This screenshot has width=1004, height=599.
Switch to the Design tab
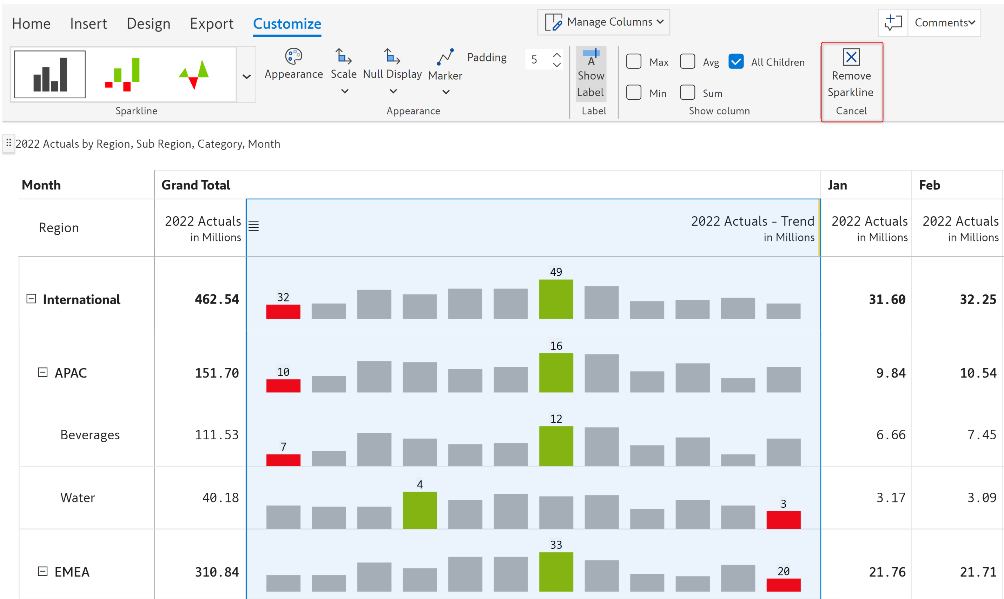pyautogui.click(x=148, y=24)
